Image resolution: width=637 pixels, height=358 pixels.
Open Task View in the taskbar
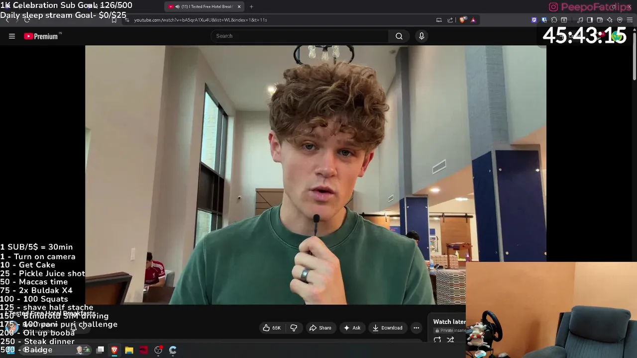(x=100, y=350)
